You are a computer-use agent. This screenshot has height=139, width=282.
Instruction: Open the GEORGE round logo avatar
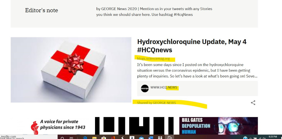145,88
